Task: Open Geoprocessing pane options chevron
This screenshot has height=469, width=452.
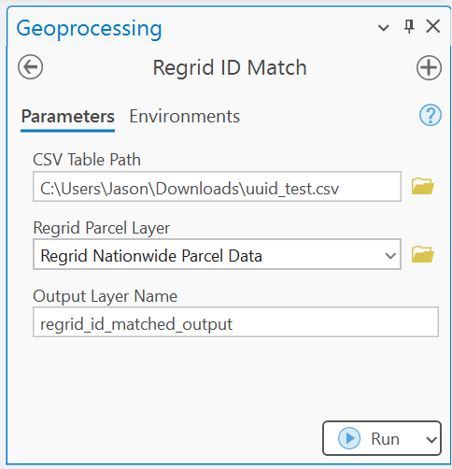Action: [x=383, y=28]
